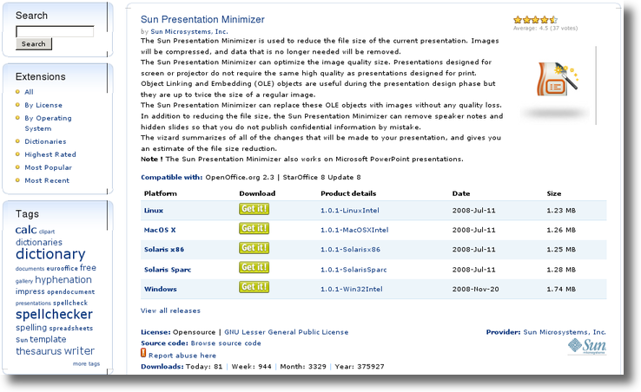Image resolution: width=641 pixels, height=392 pixels.
Task: Select the writer tag
Action: (x=79, y=350)
